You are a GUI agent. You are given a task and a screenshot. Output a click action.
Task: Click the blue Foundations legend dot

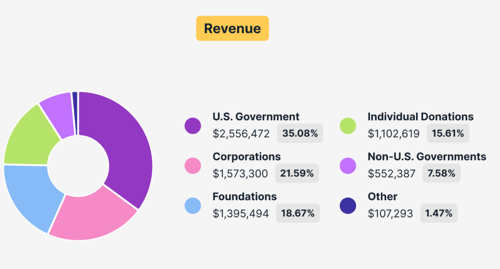click(193, 206)
